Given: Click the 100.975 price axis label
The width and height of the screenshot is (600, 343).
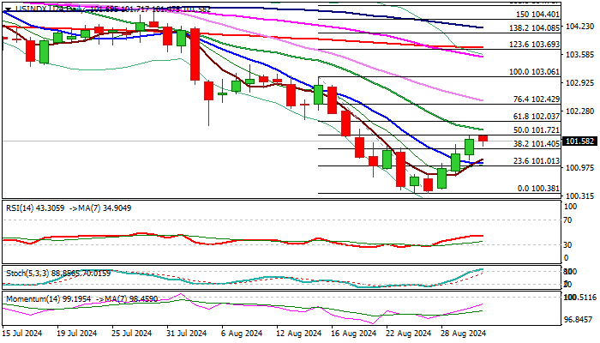Looking at the screenshot, I should pyautogui.click(x=579, y=168).
